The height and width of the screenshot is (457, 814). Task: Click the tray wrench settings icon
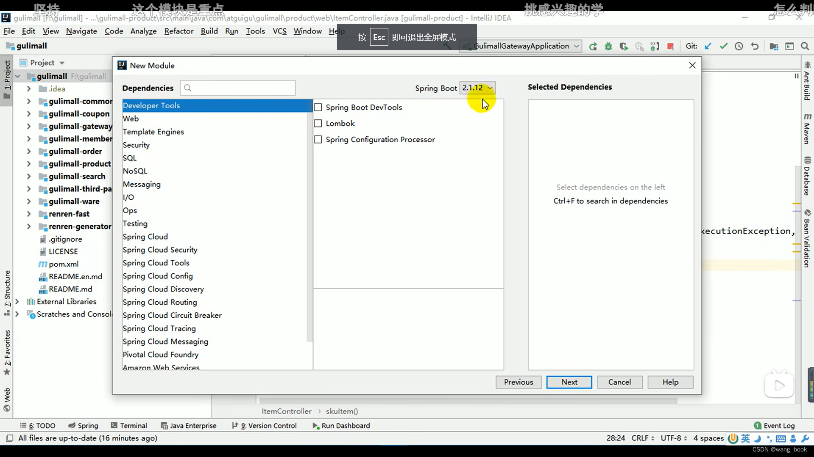coord(806,438)
